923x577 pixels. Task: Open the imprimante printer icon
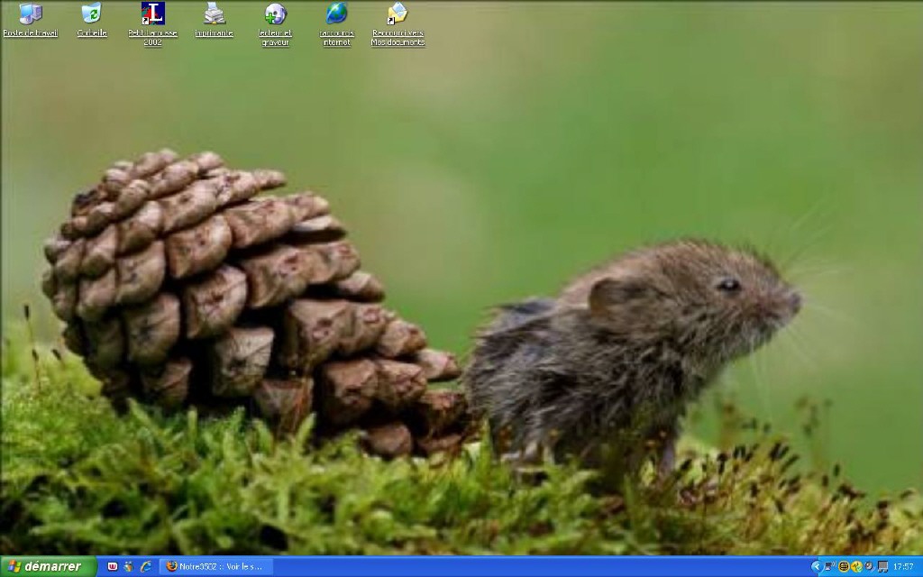coord(214,14)
